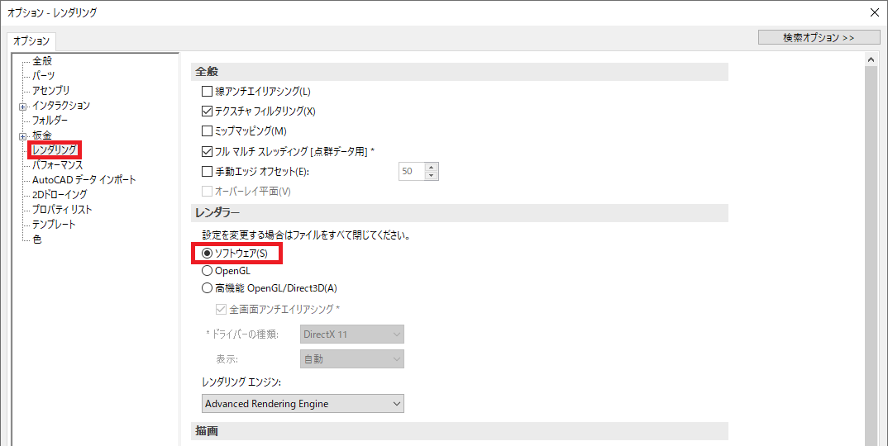Toggle ミップマッピング(M) checkbox
Screen dimensions: 888x446
pyautogui.click(x=208, y=131)
